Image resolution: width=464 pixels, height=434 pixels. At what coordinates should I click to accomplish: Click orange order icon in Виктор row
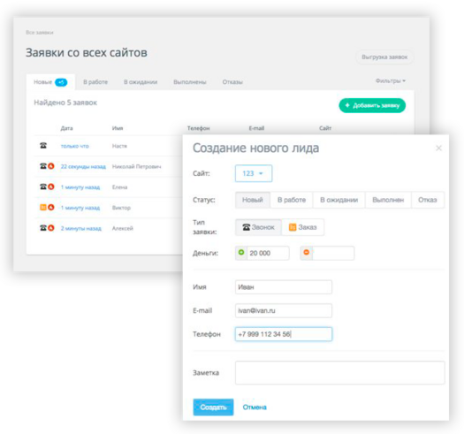43,207
